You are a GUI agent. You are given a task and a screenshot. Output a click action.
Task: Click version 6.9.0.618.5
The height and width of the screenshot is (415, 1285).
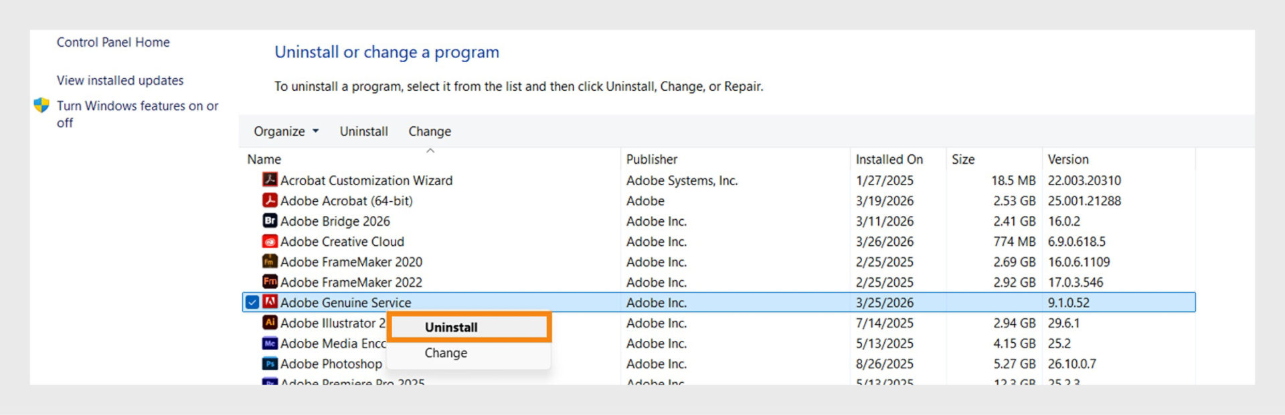click(x=1076, y=241)
